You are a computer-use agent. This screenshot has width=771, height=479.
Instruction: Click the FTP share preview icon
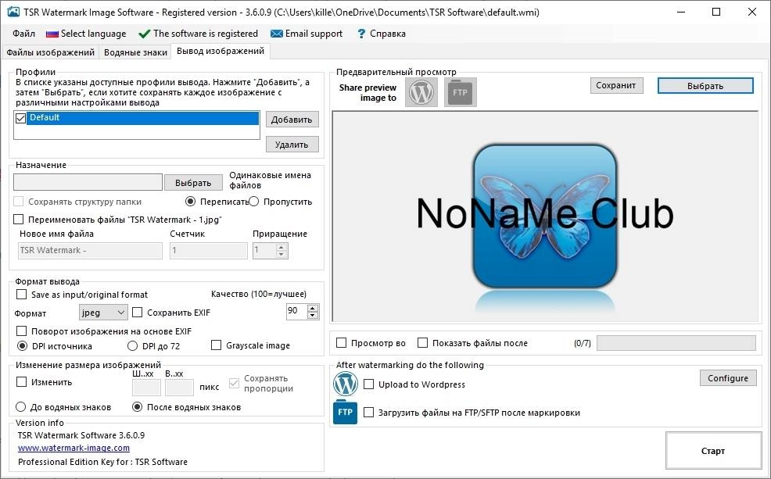click(x=461, y=92)
